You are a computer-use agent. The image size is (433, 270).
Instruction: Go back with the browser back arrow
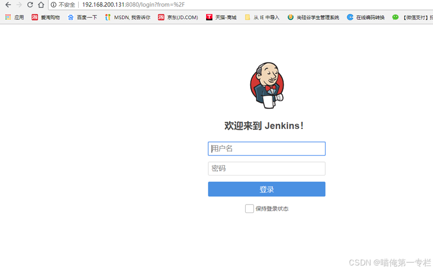pyautogui.click(x=9, y=4)
